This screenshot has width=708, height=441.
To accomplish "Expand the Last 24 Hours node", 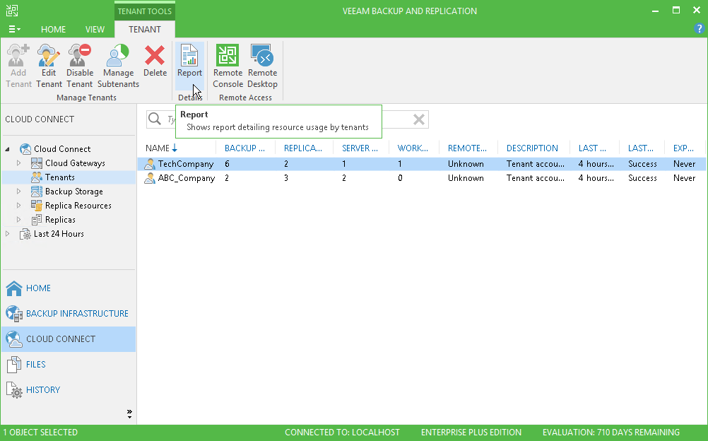I will [x=8, y=234].
